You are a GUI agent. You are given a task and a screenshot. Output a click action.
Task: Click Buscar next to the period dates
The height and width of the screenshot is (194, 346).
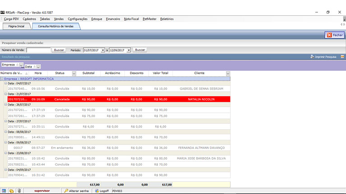click(x=140, y=50)
